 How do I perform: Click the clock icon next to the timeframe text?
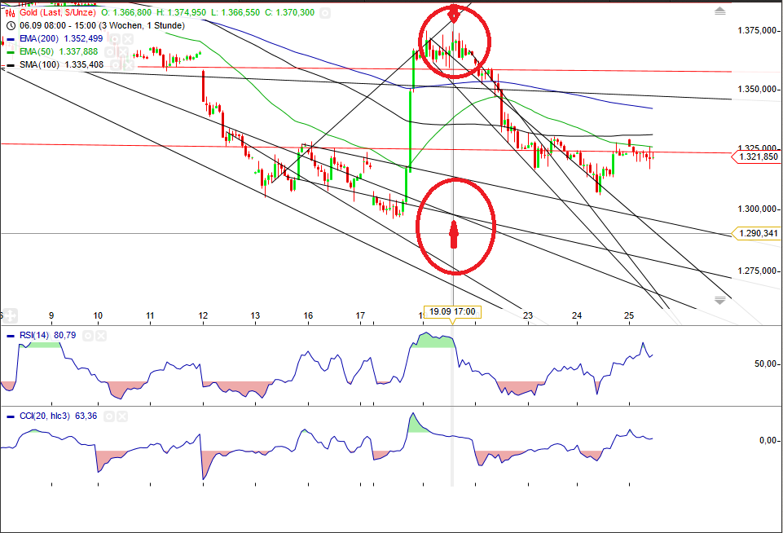click(11, 25)
